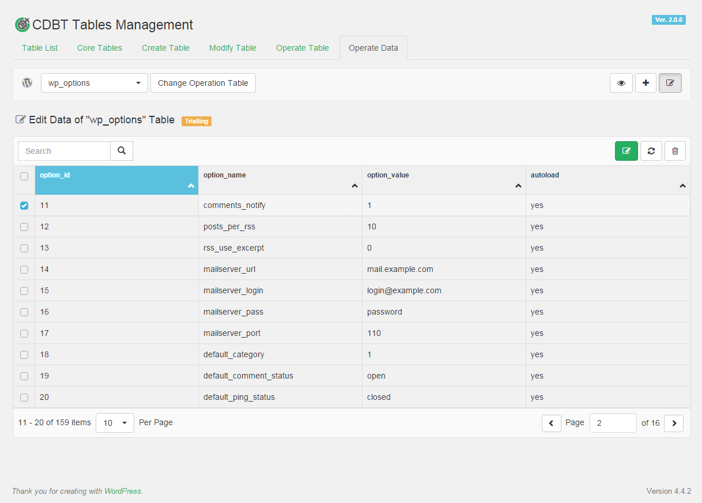
Task: Go to next page arrow
Action: coord(673,423)
